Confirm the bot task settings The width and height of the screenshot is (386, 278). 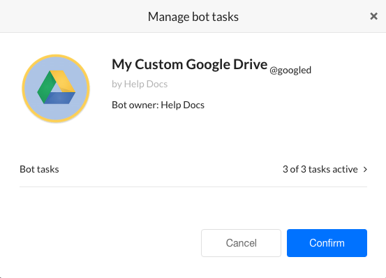(x=327, y=243)
